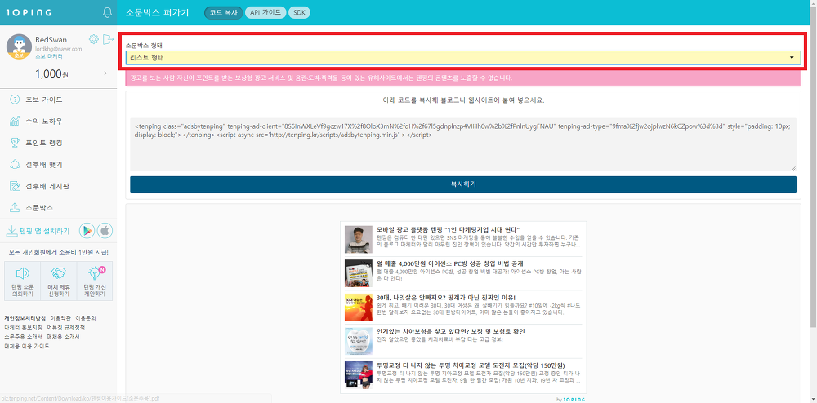Click thumbnail of 30대 나잇살 article
The image size is (817, 403).
[359, 307]
